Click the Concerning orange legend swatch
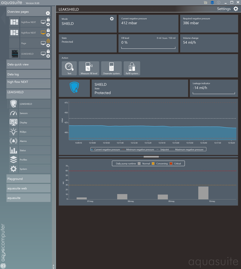Image resolution: width=241 pixels, height=269 pixels. [x=153, y=163]
